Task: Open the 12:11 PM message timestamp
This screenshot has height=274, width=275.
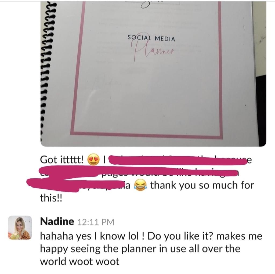Action: (x=96, y=222)
